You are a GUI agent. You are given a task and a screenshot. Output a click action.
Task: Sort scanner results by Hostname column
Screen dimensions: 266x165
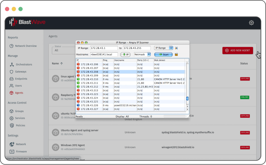125,60
